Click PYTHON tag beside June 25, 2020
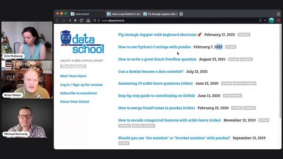Screen dimensions: 283x159 click(x=226, y=83)
